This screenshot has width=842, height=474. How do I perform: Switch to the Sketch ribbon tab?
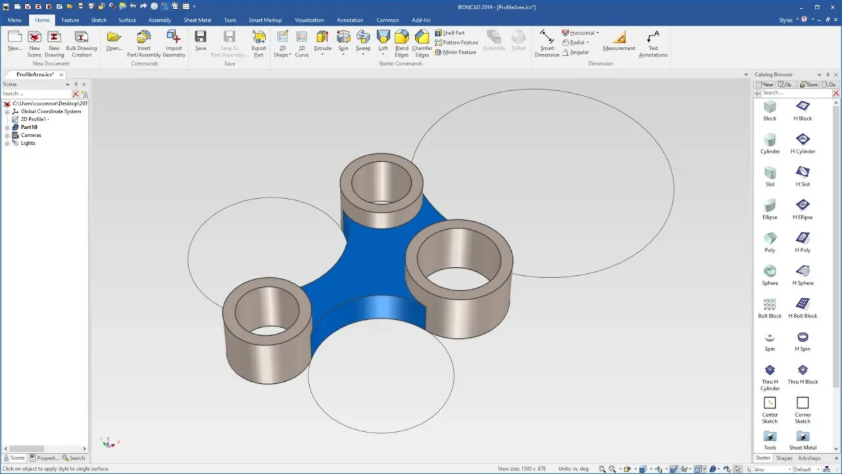(x=98, y=20)
